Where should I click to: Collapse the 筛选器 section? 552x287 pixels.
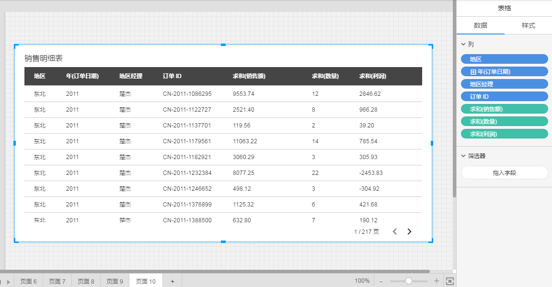[x=463, y=156]
